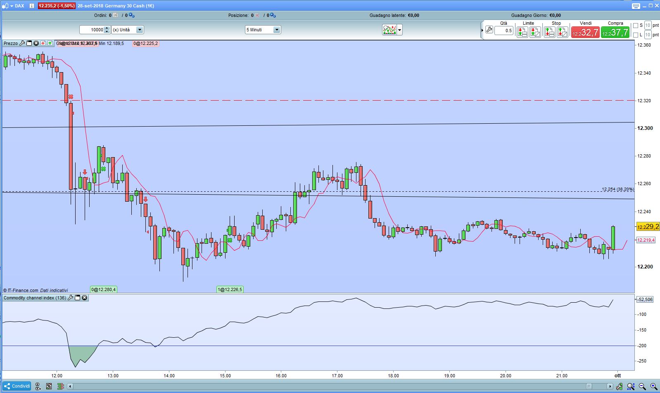The height and width of the screenshot is (393, 660).
Task: Click the zoom-fit magnifier with arrows
Action: pyautogui.click(x=631, y=386)
